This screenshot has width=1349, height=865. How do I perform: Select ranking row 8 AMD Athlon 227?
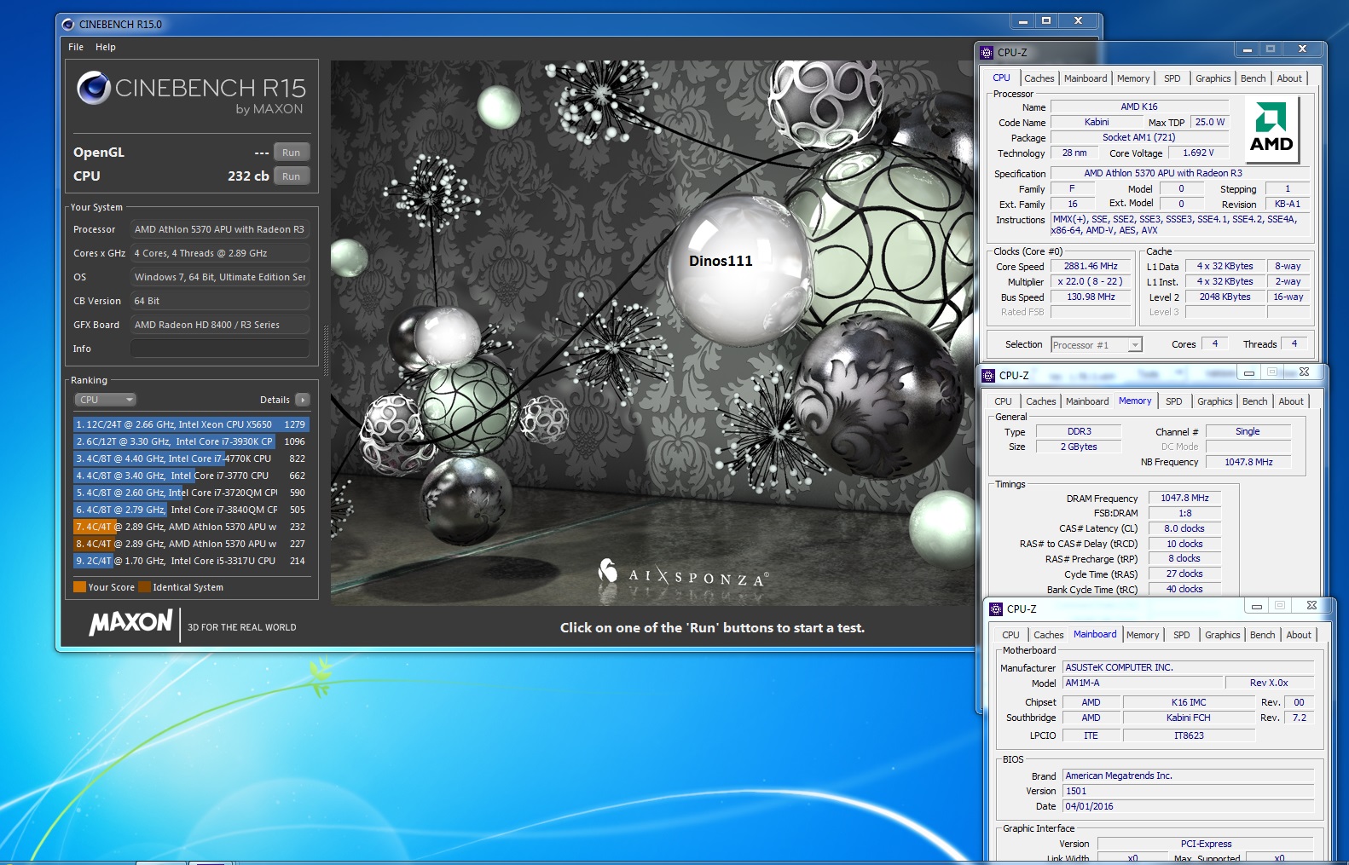pos(191,544)
